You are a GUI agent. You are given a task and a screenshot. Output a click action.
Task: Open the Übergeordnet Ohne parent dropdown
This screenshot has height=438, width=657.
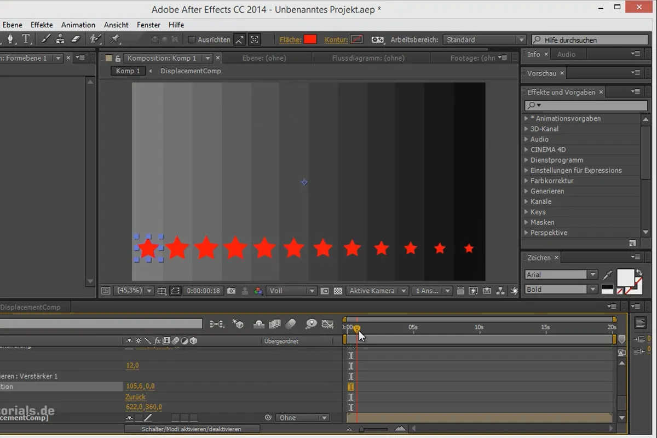tap(302, 418)
